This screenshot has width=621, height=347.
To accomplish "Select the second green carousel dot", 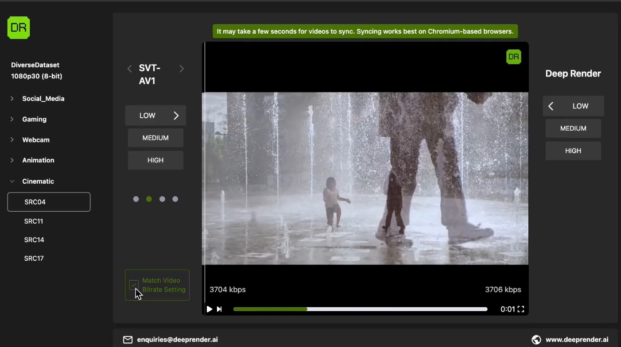I will [x=149, y=199].
